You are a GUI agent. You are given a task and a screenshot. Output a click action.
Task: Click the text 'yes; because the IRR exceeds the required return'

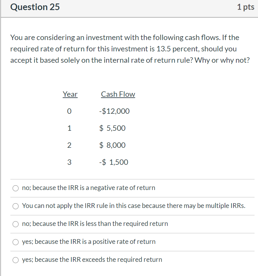(x=92, y=260)
